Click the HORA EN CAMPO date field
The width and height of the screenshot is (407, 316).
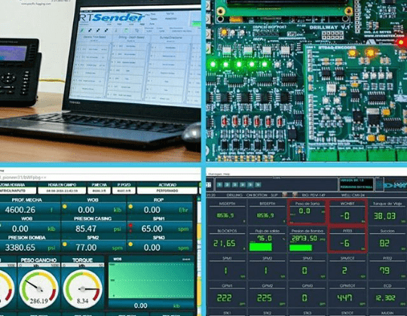[62, 190]
